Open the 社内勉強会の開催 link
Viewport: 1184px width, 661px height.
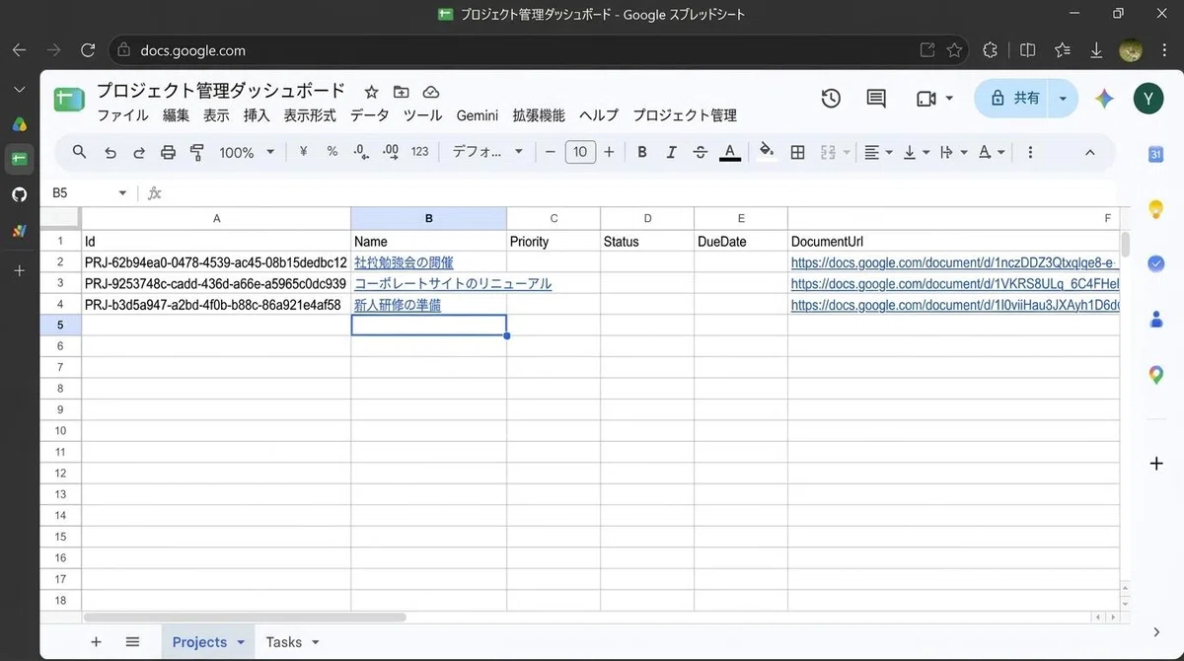coord(404,262)
